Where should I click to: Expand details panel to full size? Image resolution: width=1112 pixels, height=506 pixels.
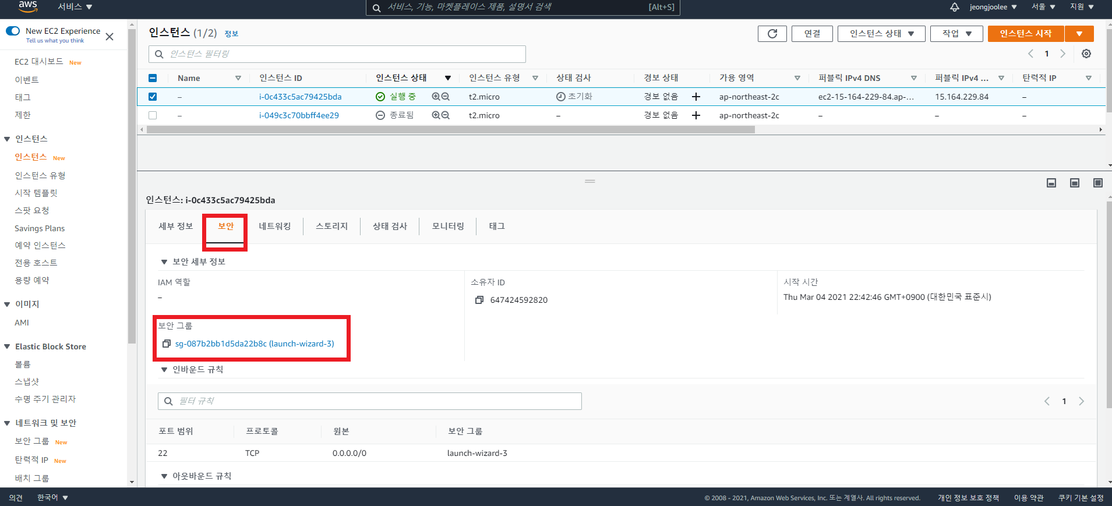[x=1098, y=183]
